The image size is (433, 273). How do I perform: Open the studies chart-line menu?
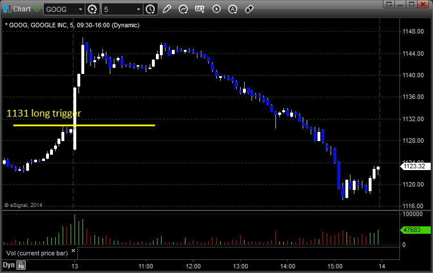click(x=183, y=9)
